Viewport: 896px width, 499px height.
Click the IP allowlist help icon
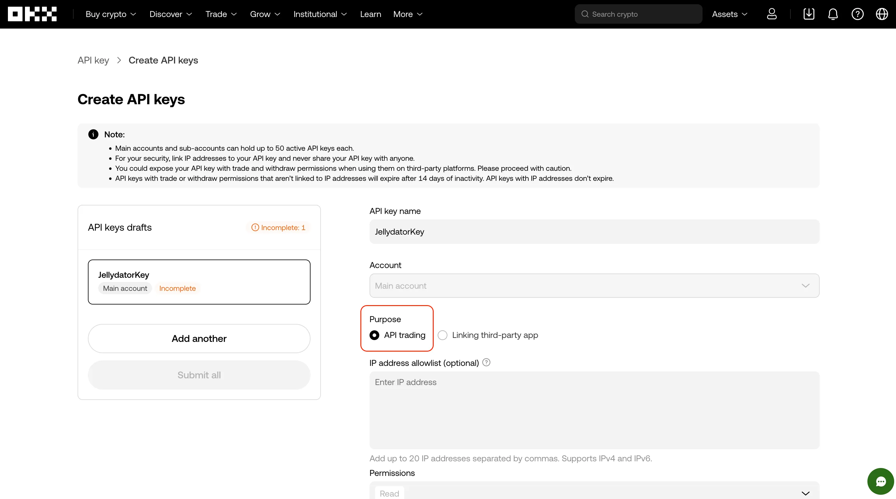click(x=486, y=363)
